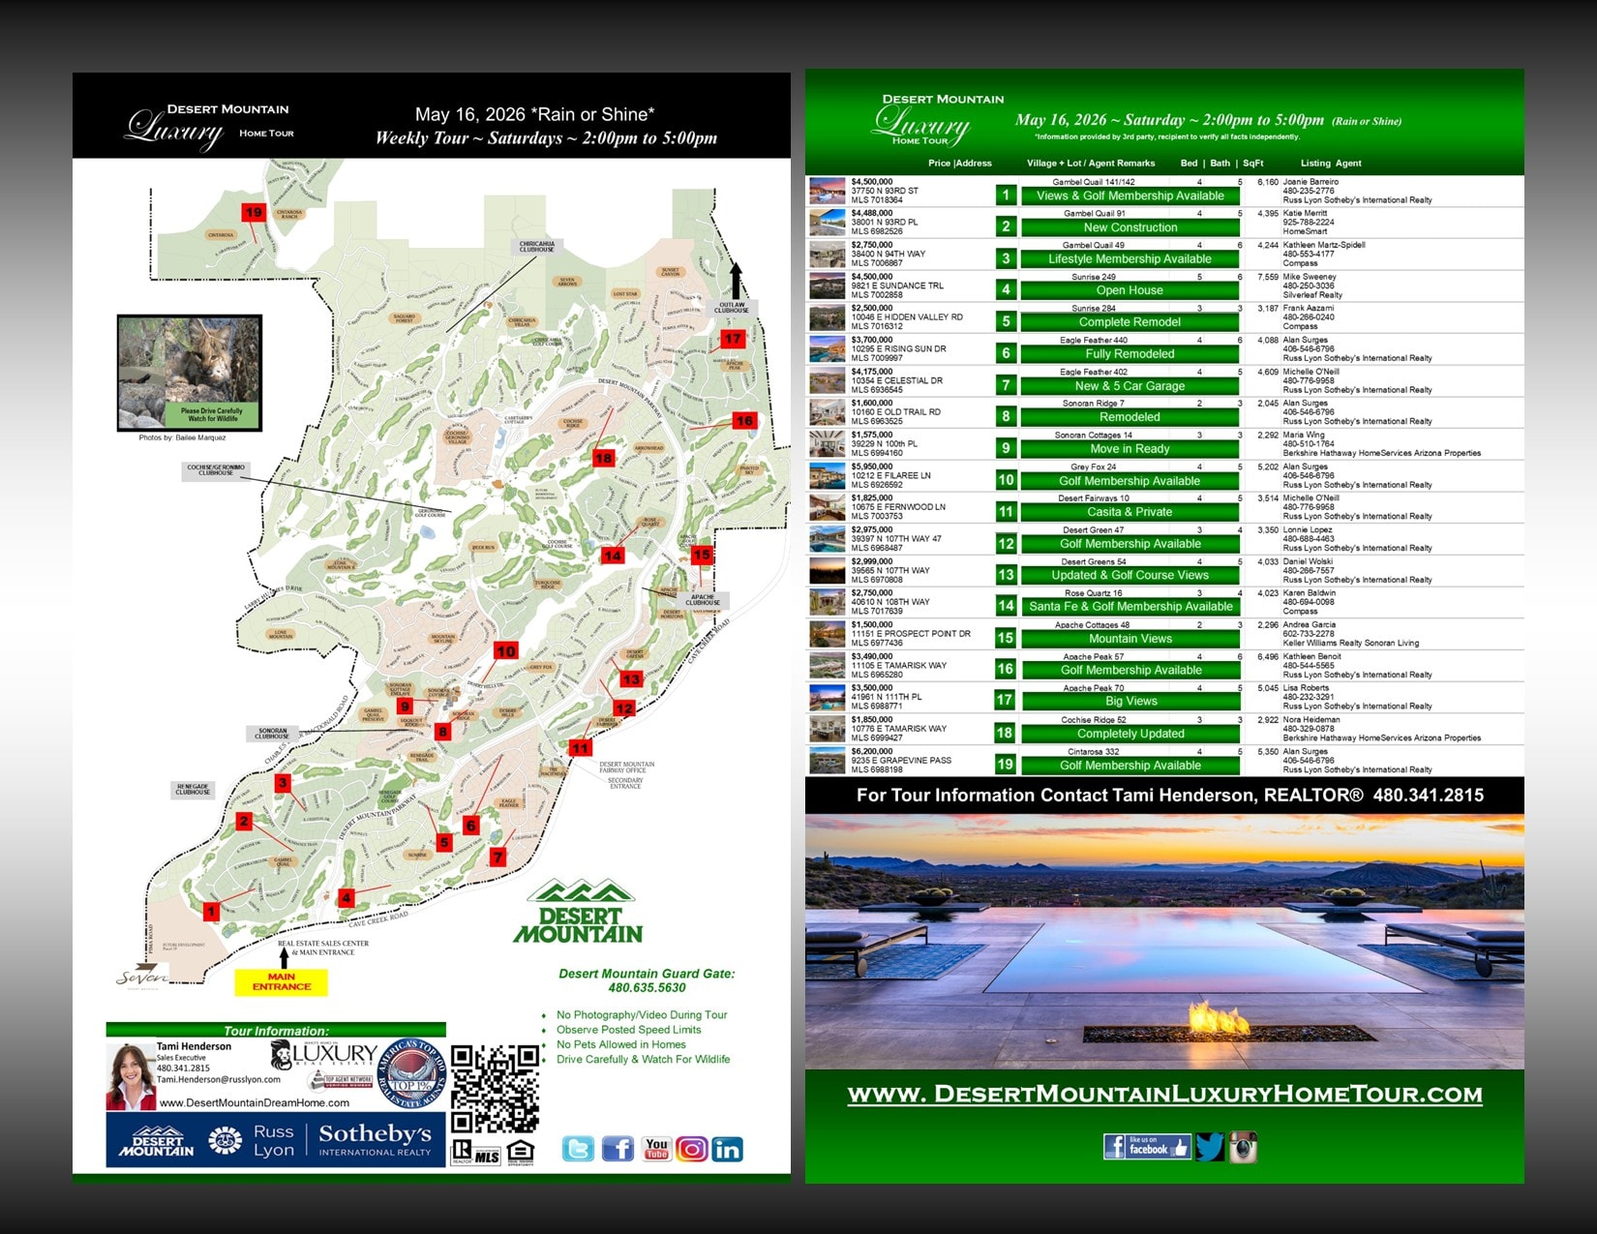
Task: Click the Sonoran Clubhouse map label
Action: [x=272, y=734]
